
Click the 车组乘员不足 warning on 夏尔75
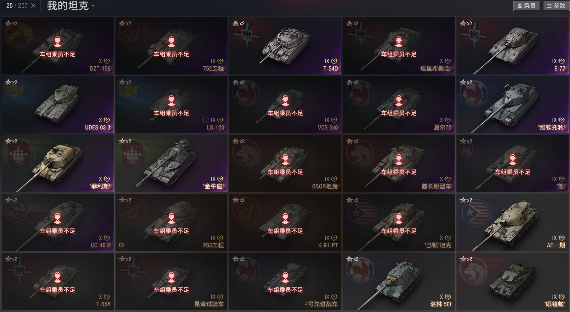[399, 113]
